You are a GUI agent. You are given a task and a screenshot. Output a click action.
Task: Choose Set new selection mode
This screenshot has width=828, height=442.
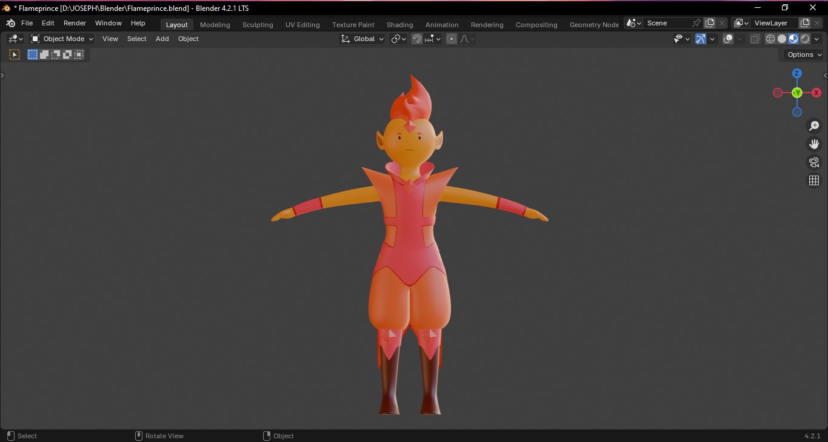[33, 54]
